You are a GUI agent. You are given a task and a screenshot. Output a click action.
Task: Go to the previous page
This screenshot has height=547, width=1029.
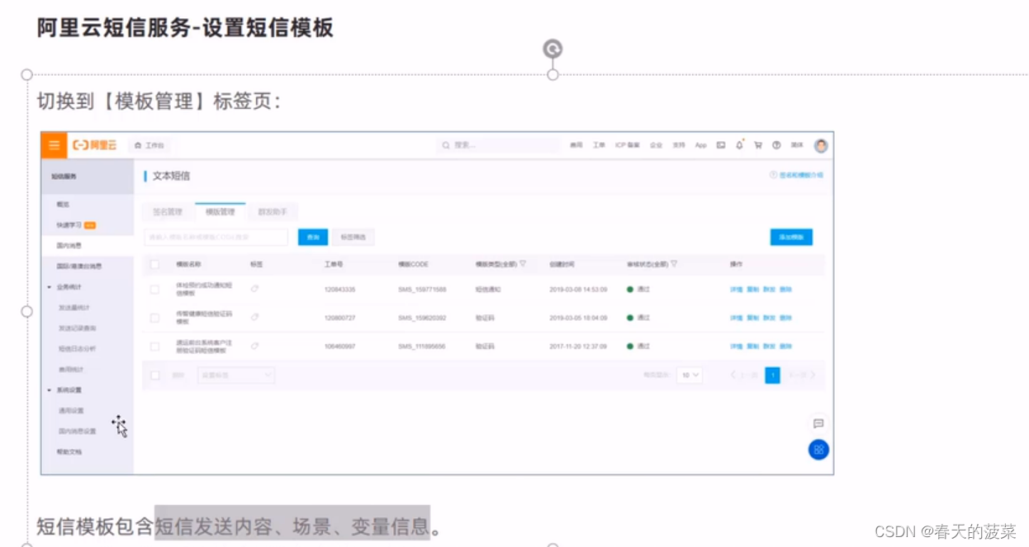pos(746,375)
